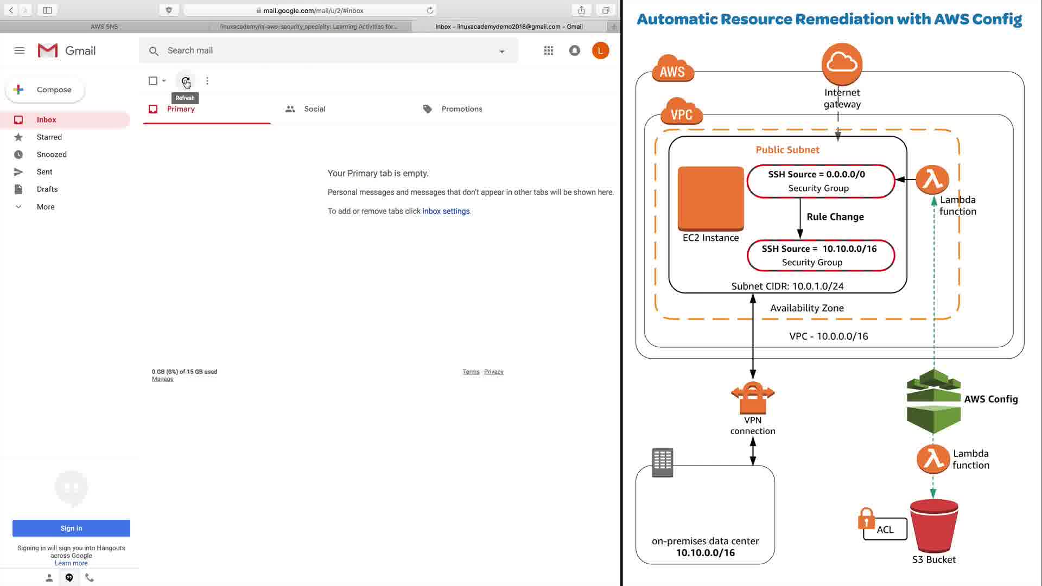The height and width of the screenshot is (586, 1042).
Task: Open the Starred folder
Action: (49, 137)
